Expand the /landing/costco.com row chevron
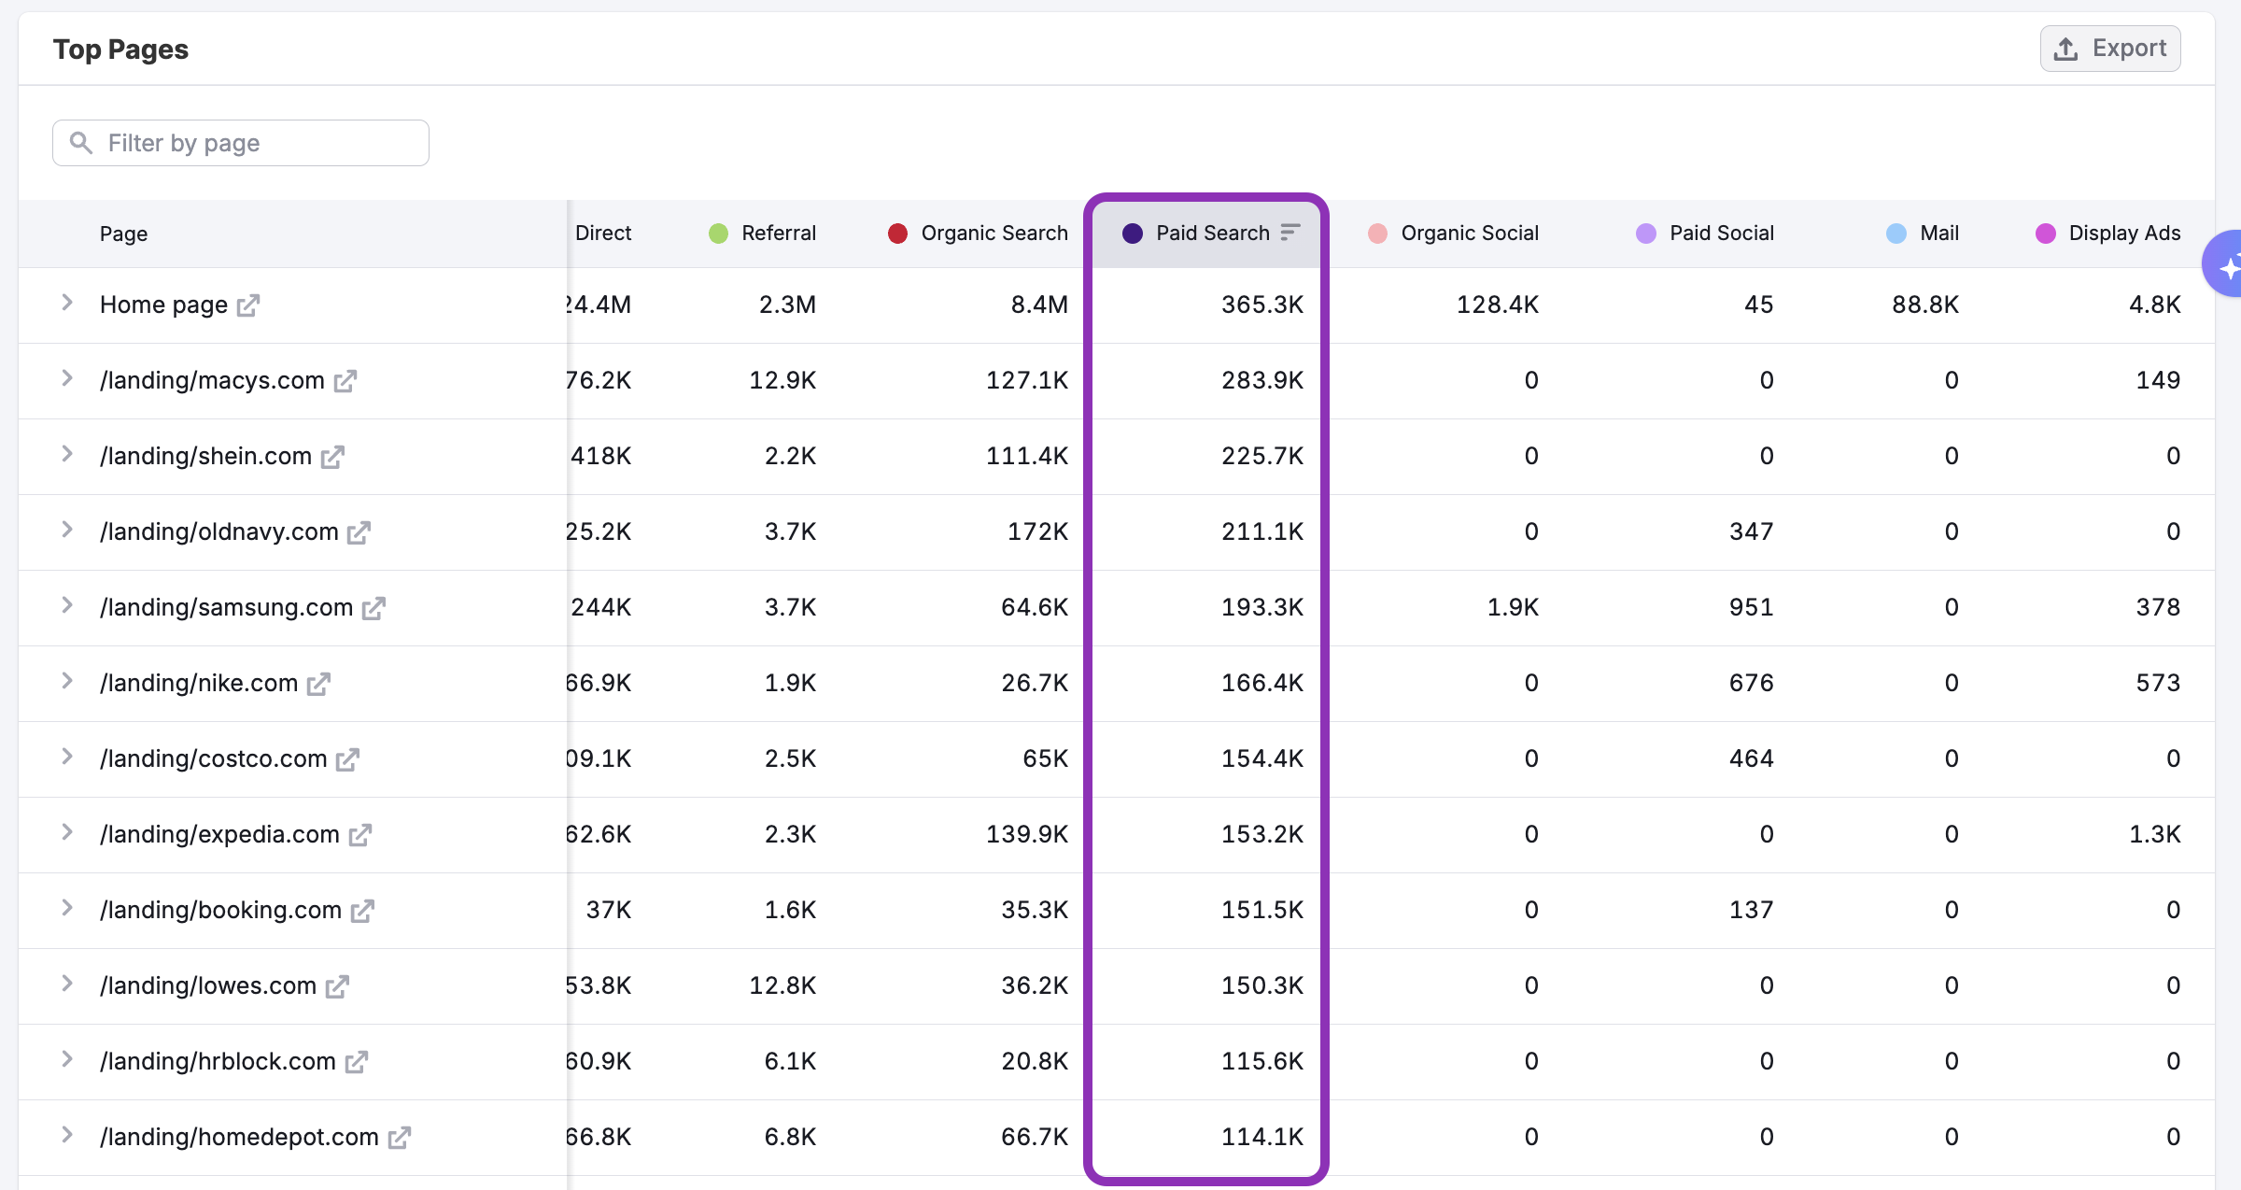 pos(67,757)
